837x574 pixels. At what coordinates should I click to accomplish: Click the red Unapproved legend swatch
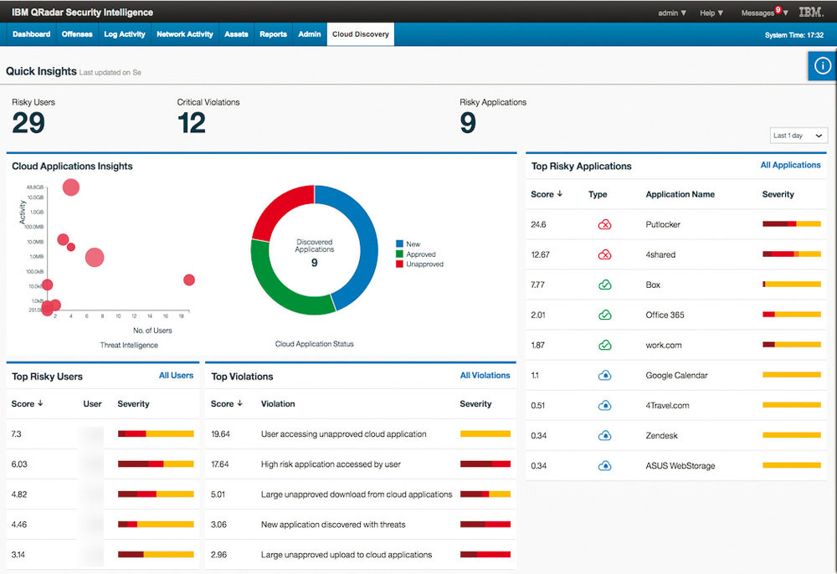tap(399, 264)
